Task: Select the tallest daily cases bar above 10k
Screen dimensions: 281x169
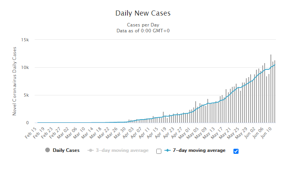Action: (271, 89)
